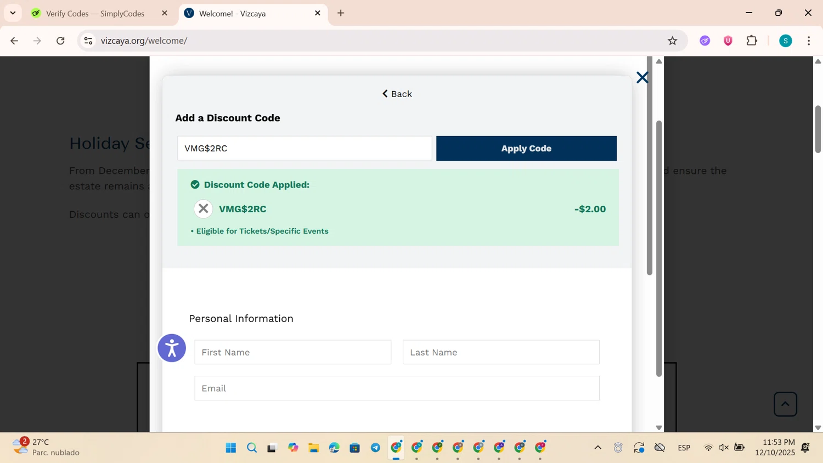Show hidden system tray icons
The height and width of the screenshot is (463, 823).
tap(597, 448)
